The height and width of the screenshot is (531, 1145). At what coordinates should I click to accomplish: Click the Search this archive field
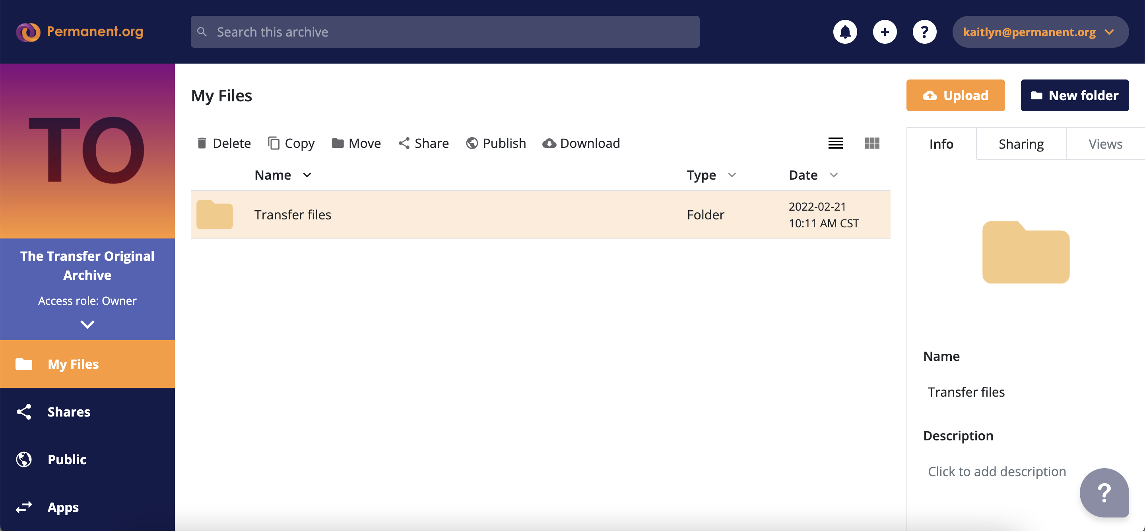coord(444,32)
